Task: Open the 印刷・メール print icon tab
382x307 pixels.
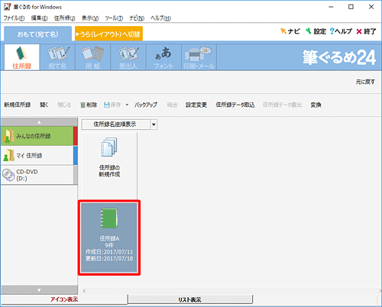Action: 199,57
